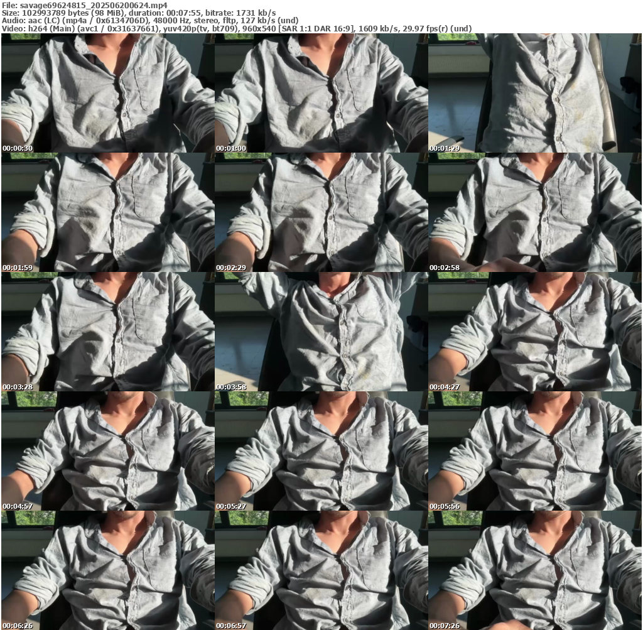Screen dimensions: 643x630
Task: Click the frame rate text 29.97 fps(r)
Action: pos(425,29)
